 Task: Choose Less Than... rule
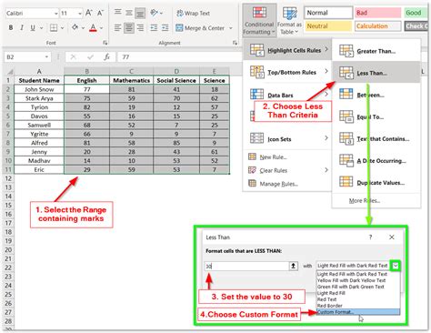(376, 73)
